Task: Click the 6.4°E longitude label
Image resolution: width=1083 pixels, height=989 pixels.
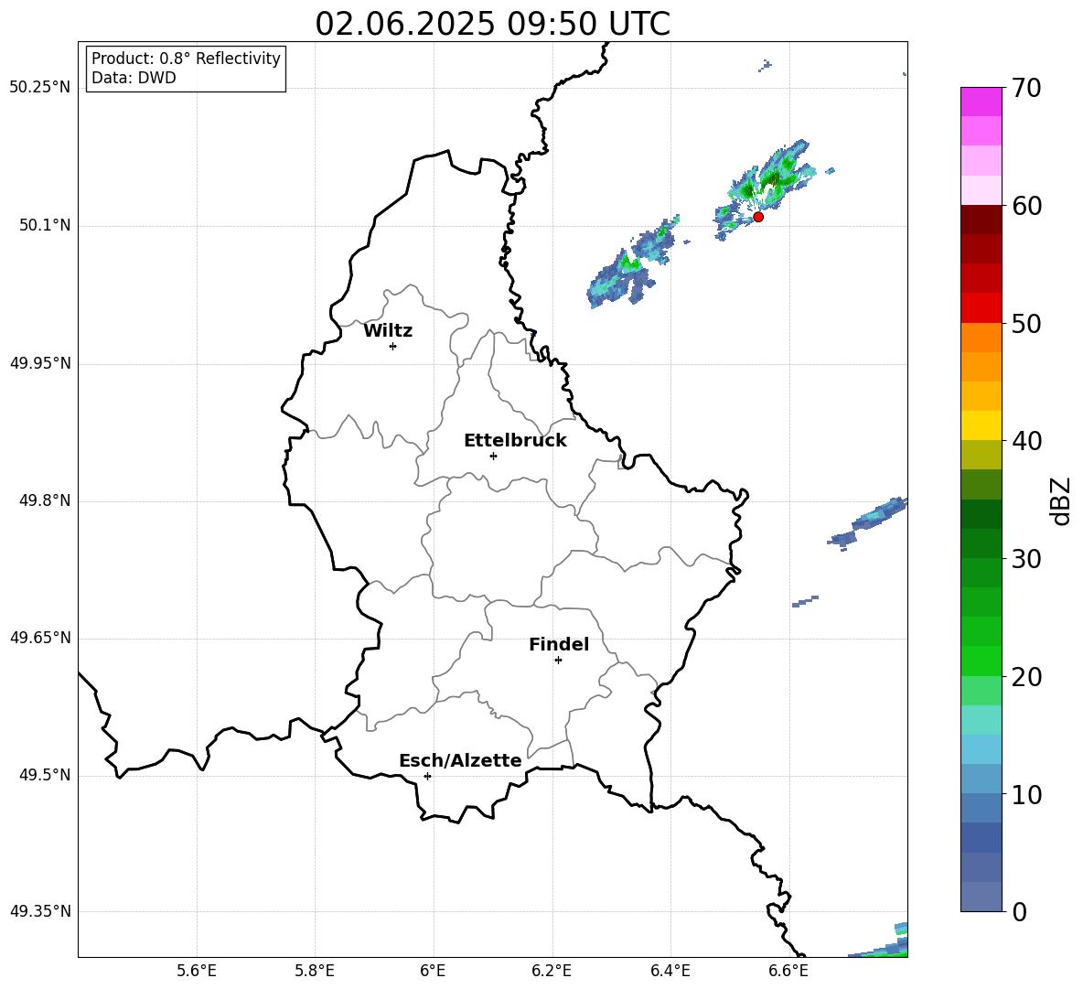Action: coord(670,972)
